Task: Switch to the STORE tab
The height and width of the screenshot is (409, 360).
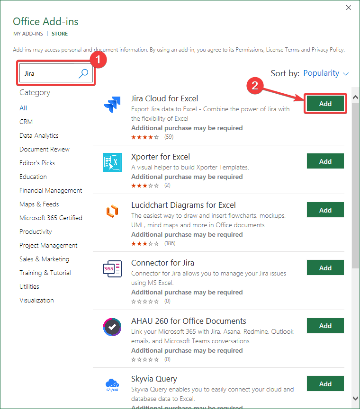Action: (60, 34)
